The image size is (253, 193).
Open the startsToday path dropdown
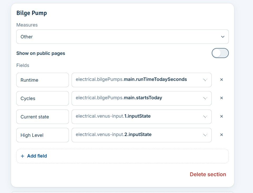141,98
